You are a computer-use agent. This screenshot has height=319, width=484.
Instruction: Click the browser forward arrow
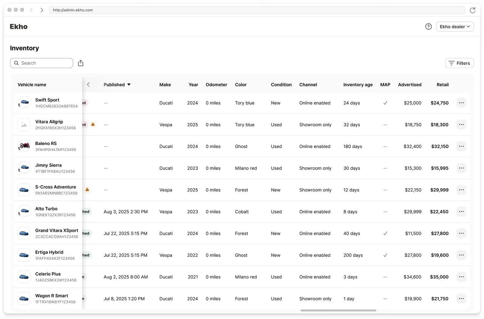pos(42,10)
